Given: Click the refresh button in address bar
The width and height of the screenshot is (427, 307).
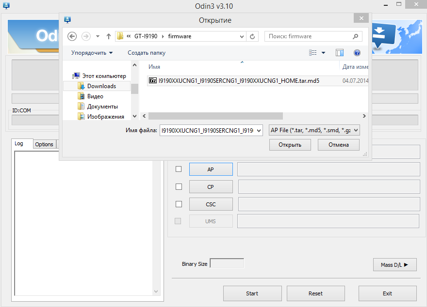Looking at the screenshot, I should click(252, 36).
